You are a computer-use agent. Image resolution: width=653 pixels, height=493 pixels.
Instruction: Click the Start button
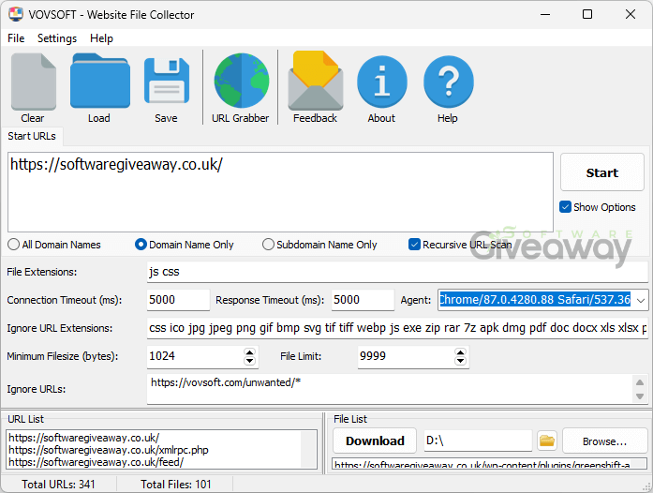coord(601,172)
